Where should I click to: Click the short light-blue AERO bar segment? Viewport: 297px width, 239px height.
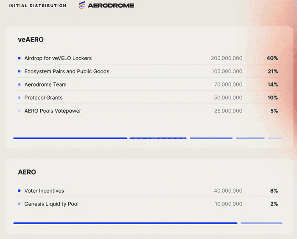261,223
